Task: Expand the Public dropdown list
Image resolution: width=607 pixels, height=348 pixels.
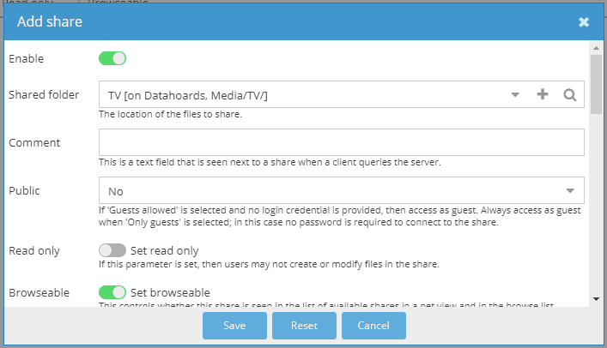Action: (x=570, y=190)
